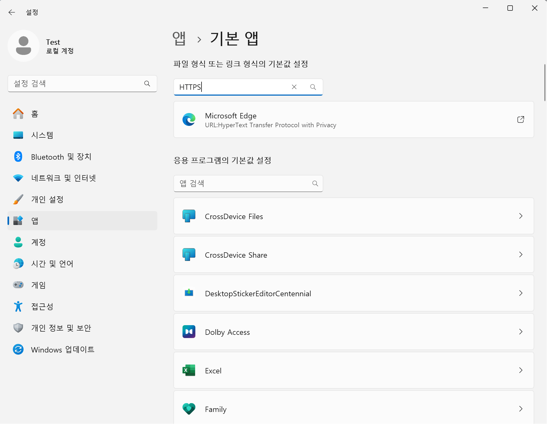547x424 pixels.
Task: Click the 앱 breadcrumb link
Action: (x=179, y=39)
